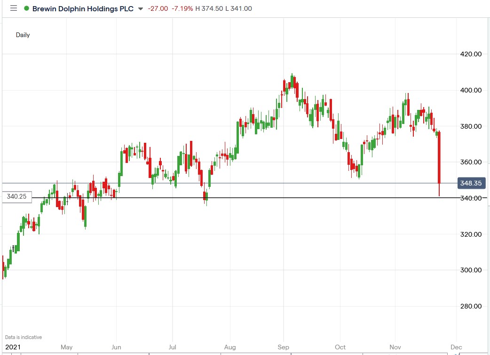Click the Sep label on time axis
Image resolution: width=490 pixels, height=355 pixels.
click(284, 347)
